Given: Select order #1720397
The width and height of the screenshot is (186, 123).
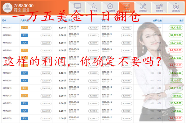Looking at the screenshot, I should click(x=7, y=28).
